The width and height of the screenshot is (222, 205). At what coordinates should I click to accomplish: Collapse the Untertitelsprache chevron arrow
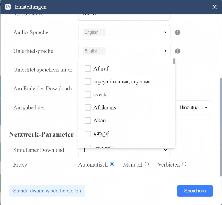pyautogui.click(x=166, y=51)
